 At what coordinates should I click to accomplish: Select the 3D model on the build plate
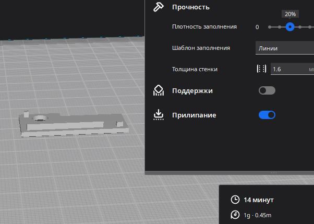tap(74, 124)
